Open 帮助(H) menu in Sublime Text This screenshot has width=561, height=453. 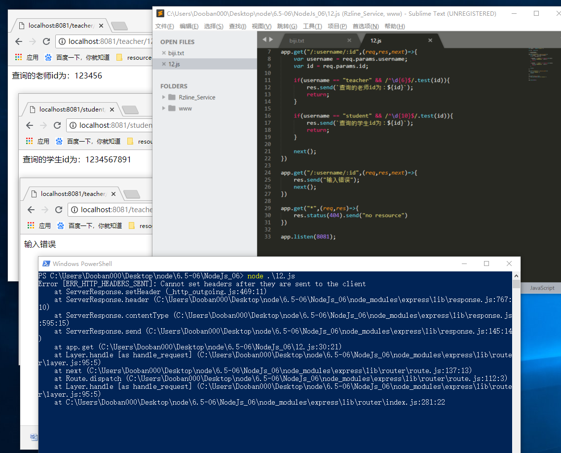coord(395,26)
